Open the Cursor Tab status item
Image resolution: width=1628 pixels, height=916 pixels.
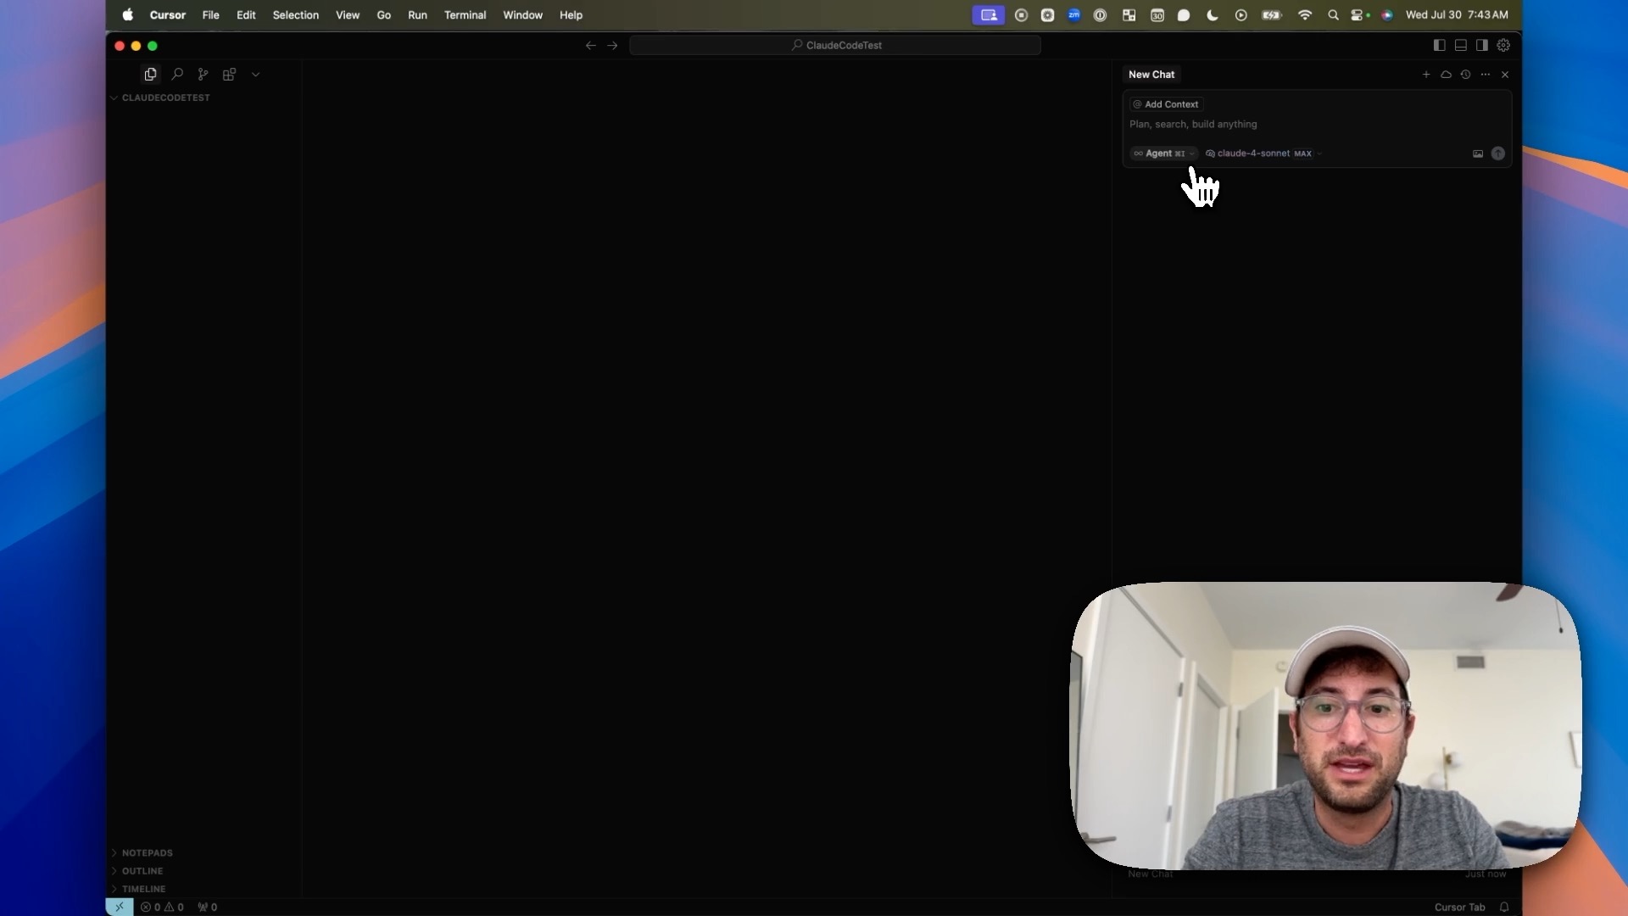[1459, 907]
